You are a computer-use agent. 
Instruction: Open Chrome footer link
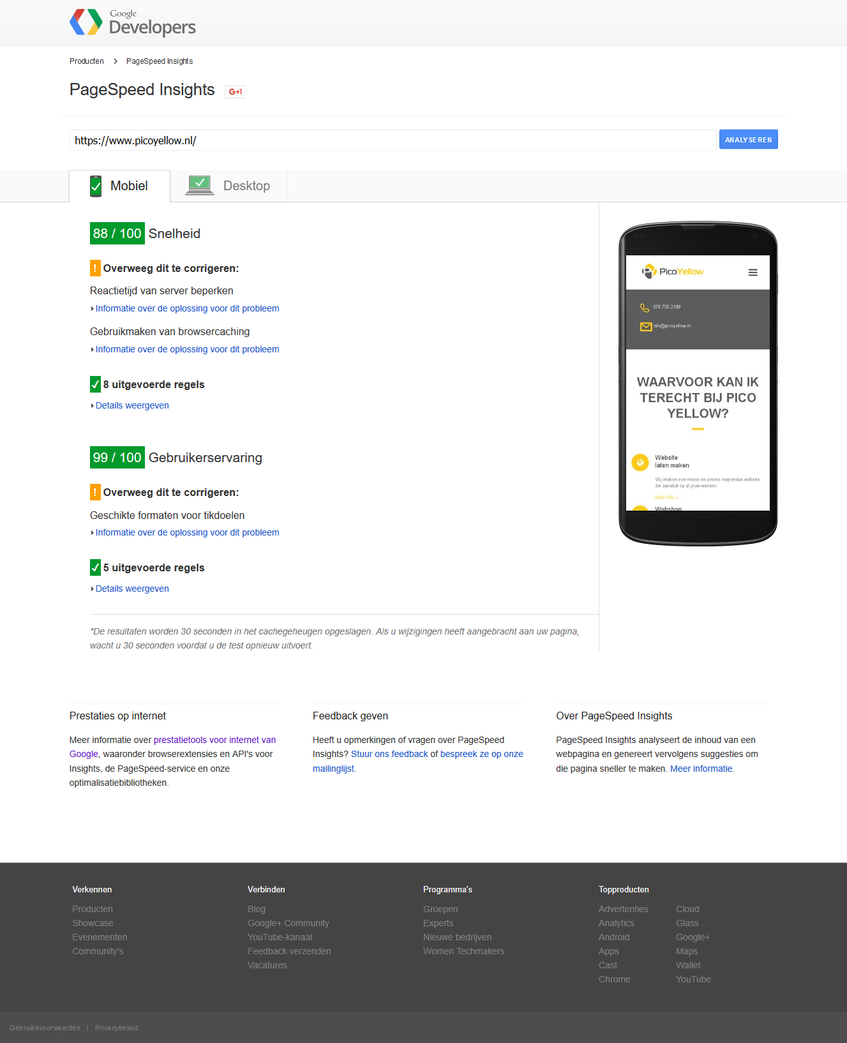pos(615,979)
